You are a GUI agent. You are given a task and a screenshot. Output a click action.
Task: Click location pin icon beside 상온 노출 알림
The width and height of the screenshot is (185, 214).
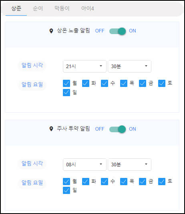(51, 31)
